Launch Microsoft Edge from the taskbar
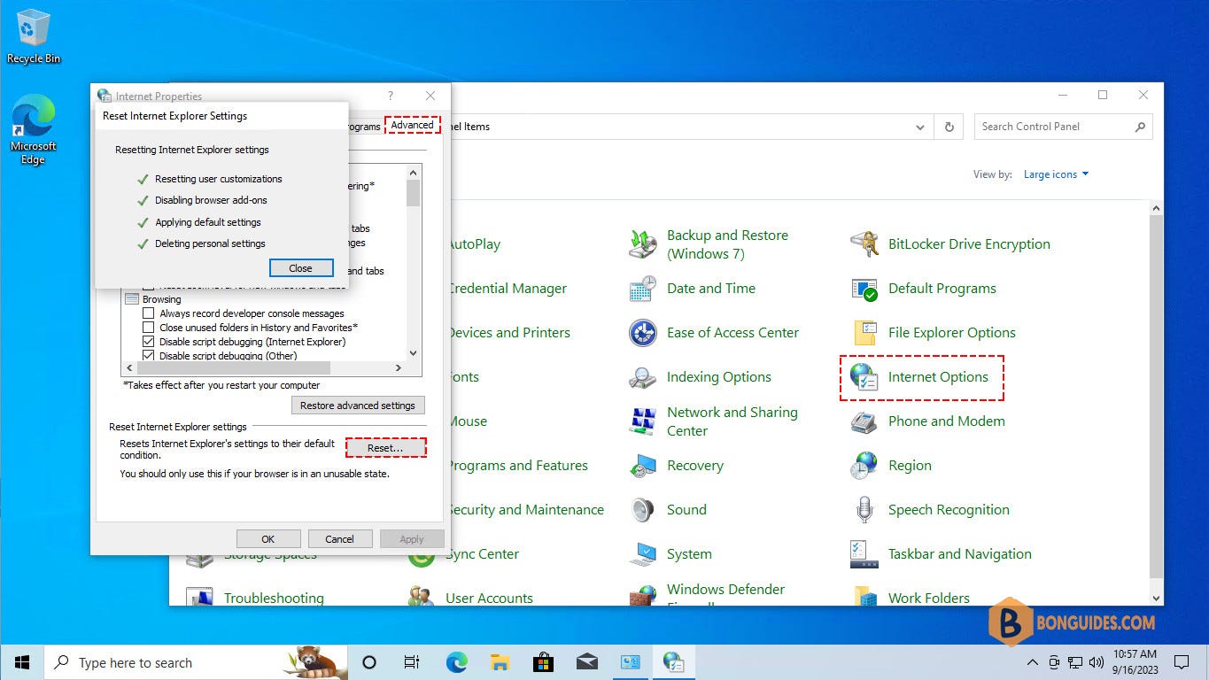Viewport: 1209px width, 680px height. [456, 661]
